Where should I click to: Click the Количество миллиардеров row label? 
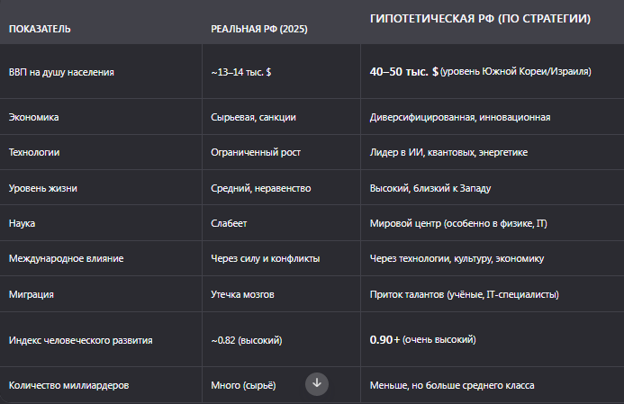(68, 385)
